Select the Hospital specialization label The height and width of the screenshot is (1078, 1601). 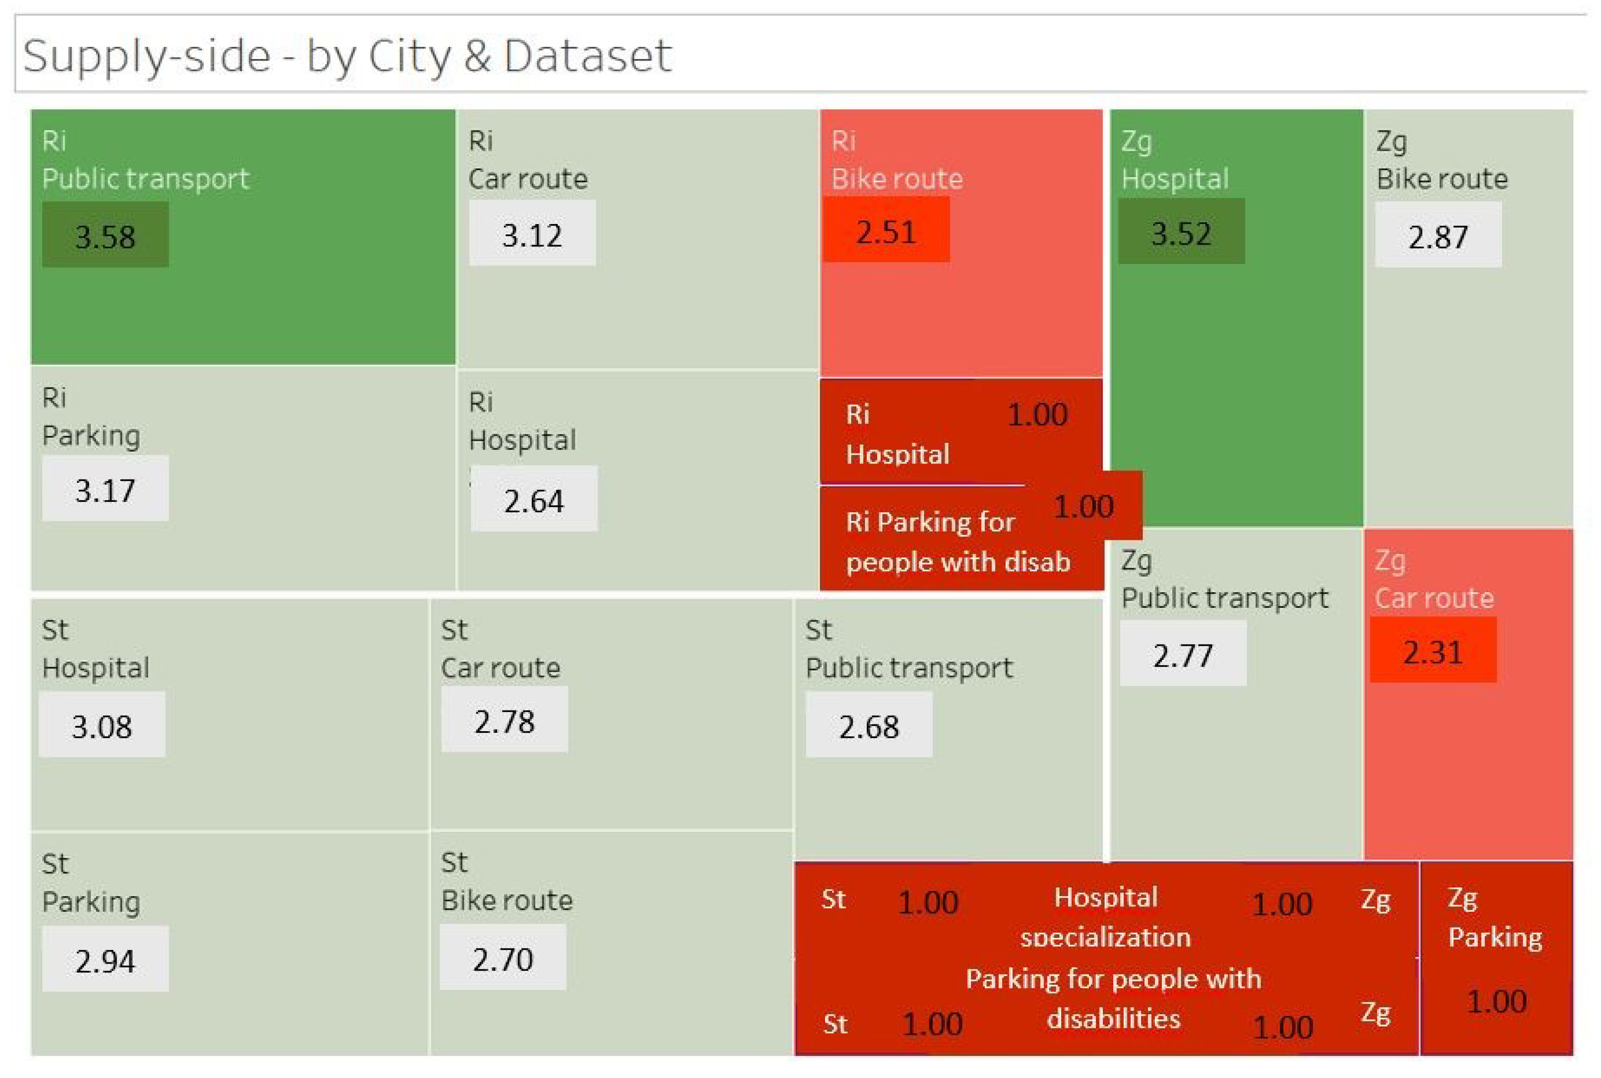pyautogui.click(x=1106, y=917)
